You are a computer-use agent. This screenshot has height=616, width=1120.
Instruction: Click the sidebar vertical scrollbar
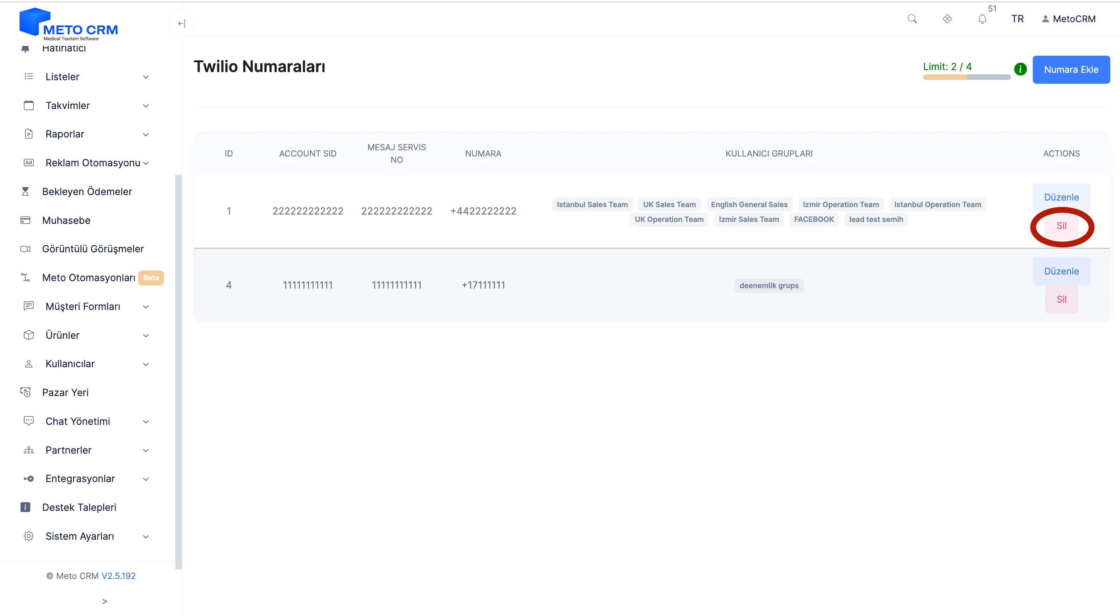178,372
